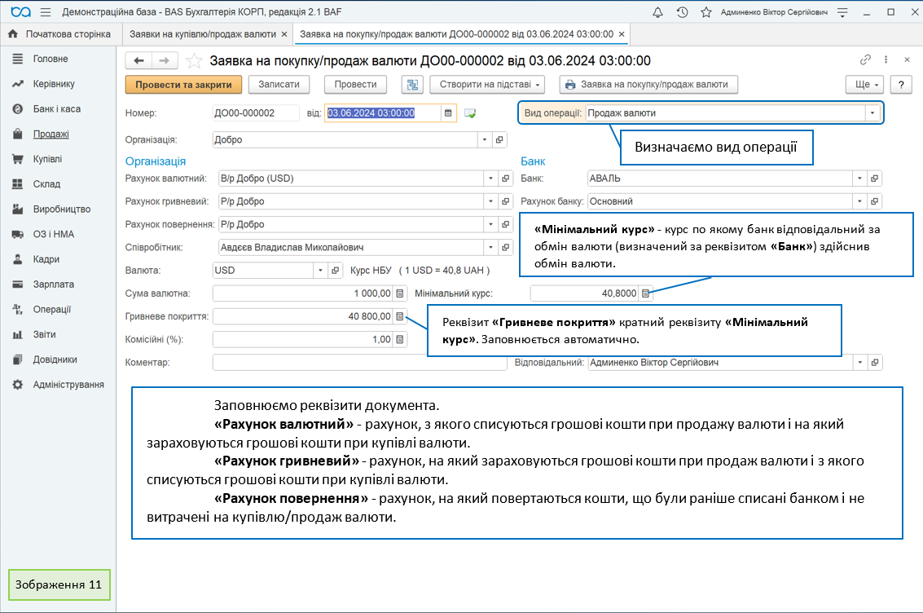Copy the link to this document
Viewport: 923px width, 613px height.
pos(864,60)
